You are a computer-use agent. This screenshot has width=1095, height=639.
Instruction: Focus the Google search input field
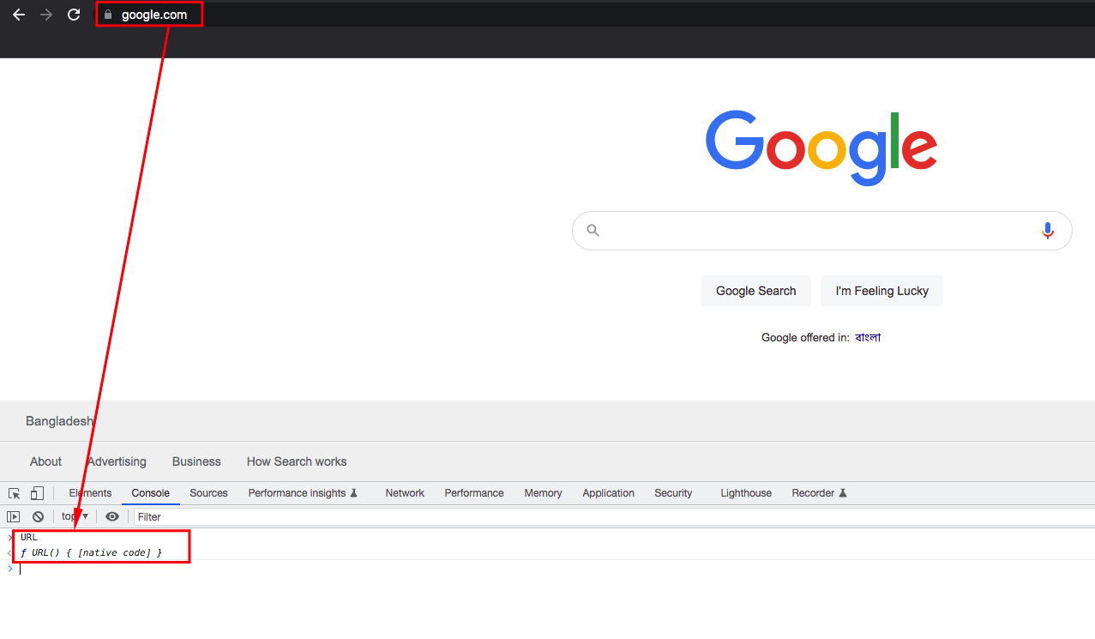821,231
